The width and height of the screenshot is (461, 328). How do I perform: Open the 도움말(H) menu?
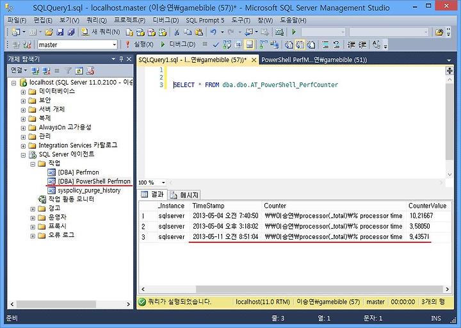tap(293, 20)
